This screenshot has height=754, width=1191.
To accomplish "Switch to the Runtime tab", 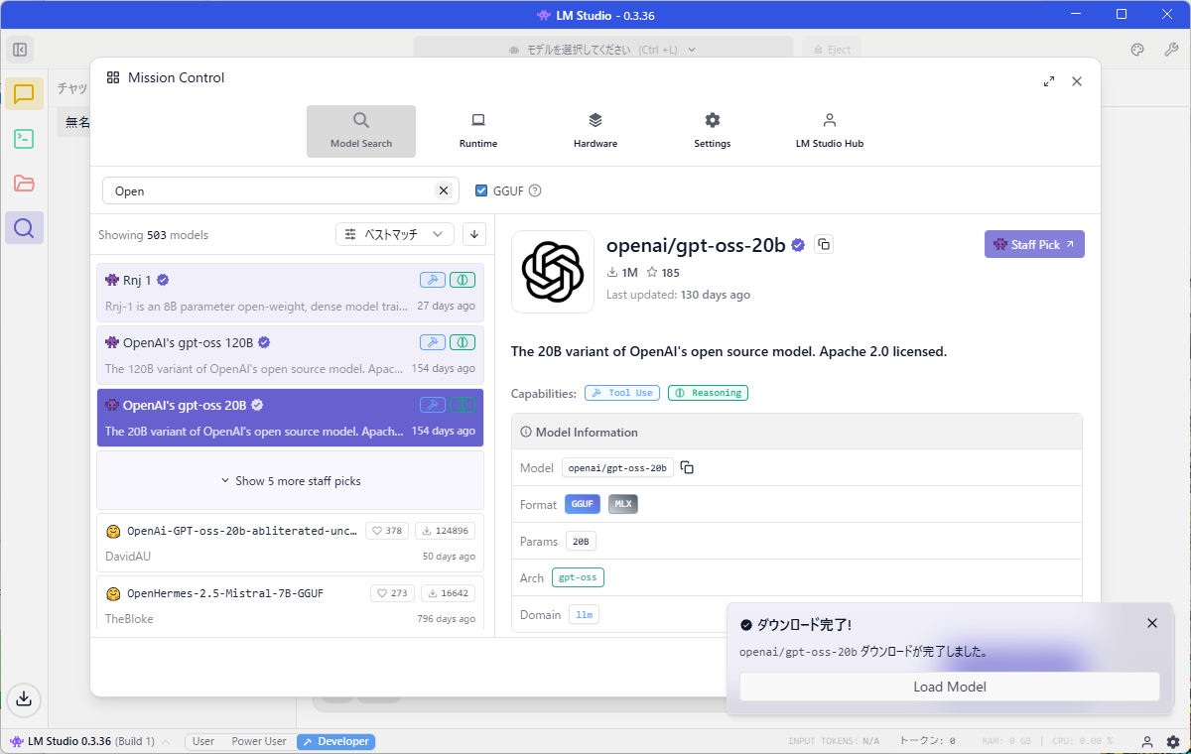I will point(477,130).
